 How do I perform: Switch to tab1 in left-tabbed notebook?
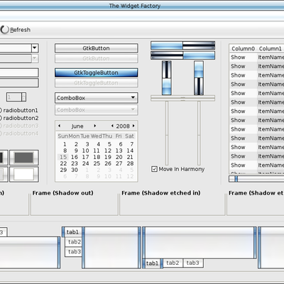click(x=72, y=232)
